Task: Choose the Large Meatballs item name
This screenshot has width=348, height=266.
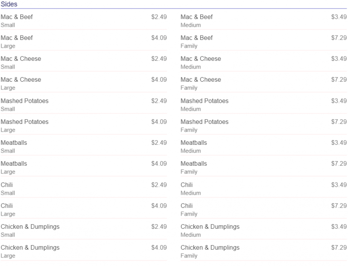Action: (x=14, y=163)
